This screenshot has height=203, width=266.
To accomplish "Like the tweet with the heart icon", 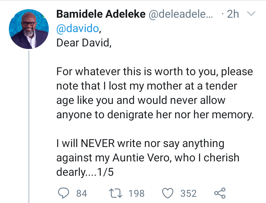I will (167, 193).
